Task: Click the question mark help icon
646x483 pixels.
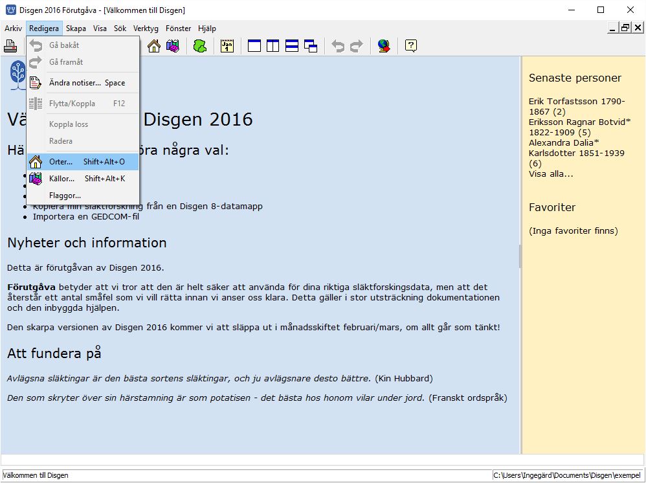Action: point(411,46)
